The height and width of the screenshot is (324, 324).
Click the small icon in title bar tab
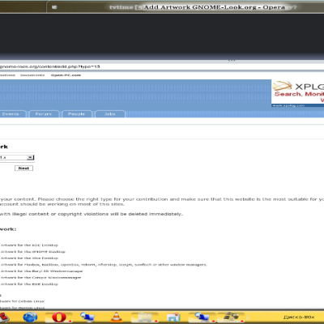(54, 7)
